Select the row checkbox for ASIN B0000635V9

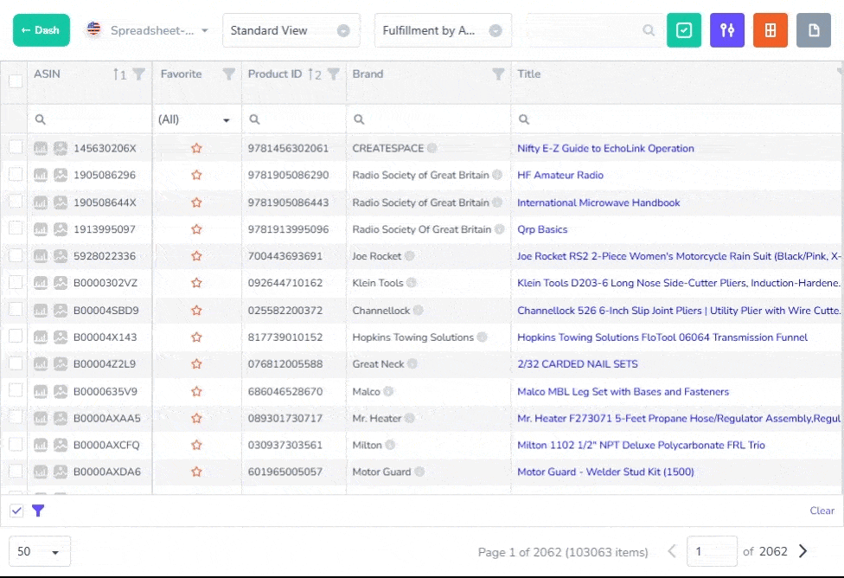(15, 391)
